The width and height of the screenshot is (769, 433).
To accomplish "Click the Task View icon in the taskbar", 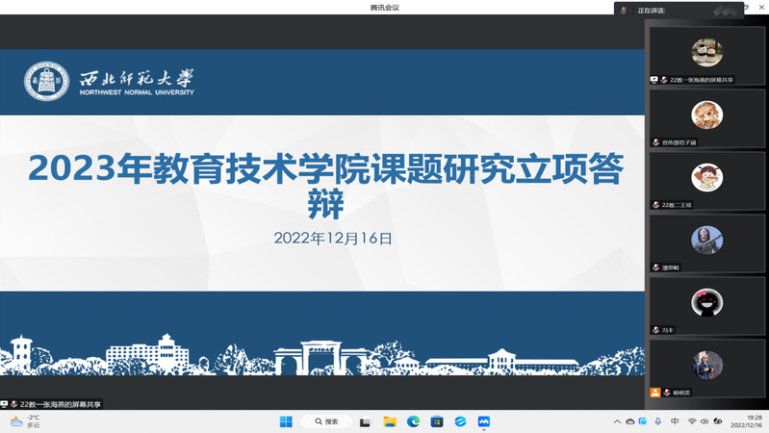I will tap(366, 421).
